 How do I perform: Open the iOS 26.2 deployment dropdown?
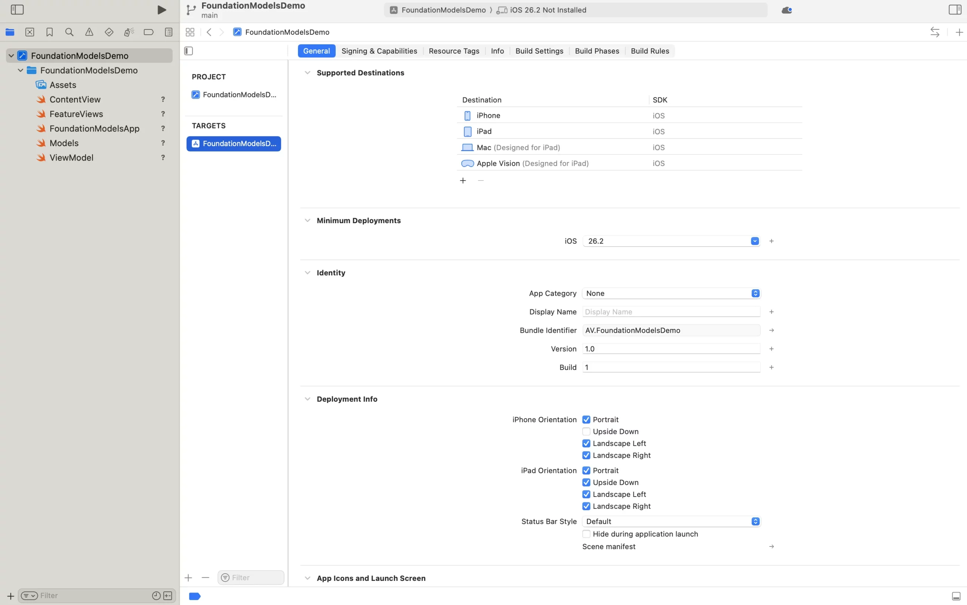(754, 241)
